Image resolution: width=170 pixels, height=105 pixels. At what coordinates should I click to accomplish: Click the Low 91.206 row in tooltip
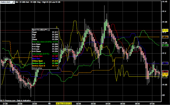[x=45, y=37]
